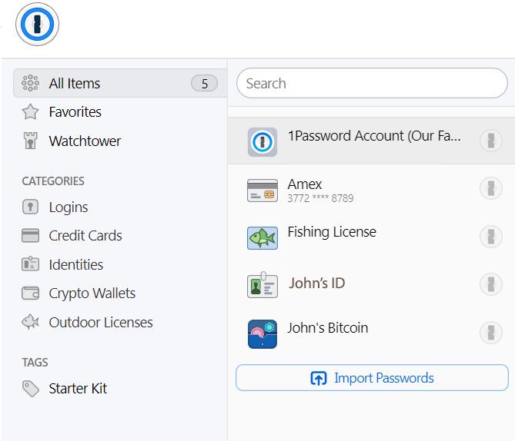Click the Logins keyhole icon
515x441 pixels.
(x=30, y=207)
